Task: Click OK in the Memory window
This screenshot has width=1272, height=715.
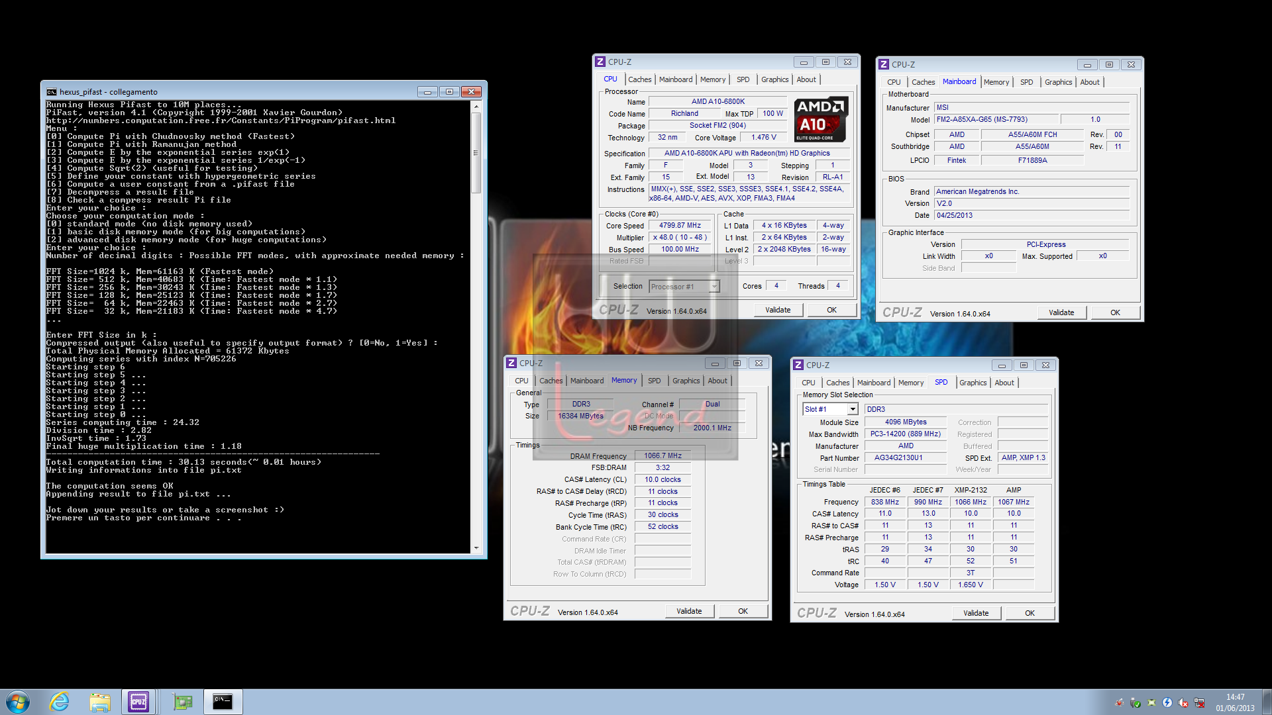Action: pyautogui.click(x=743, y=611)
